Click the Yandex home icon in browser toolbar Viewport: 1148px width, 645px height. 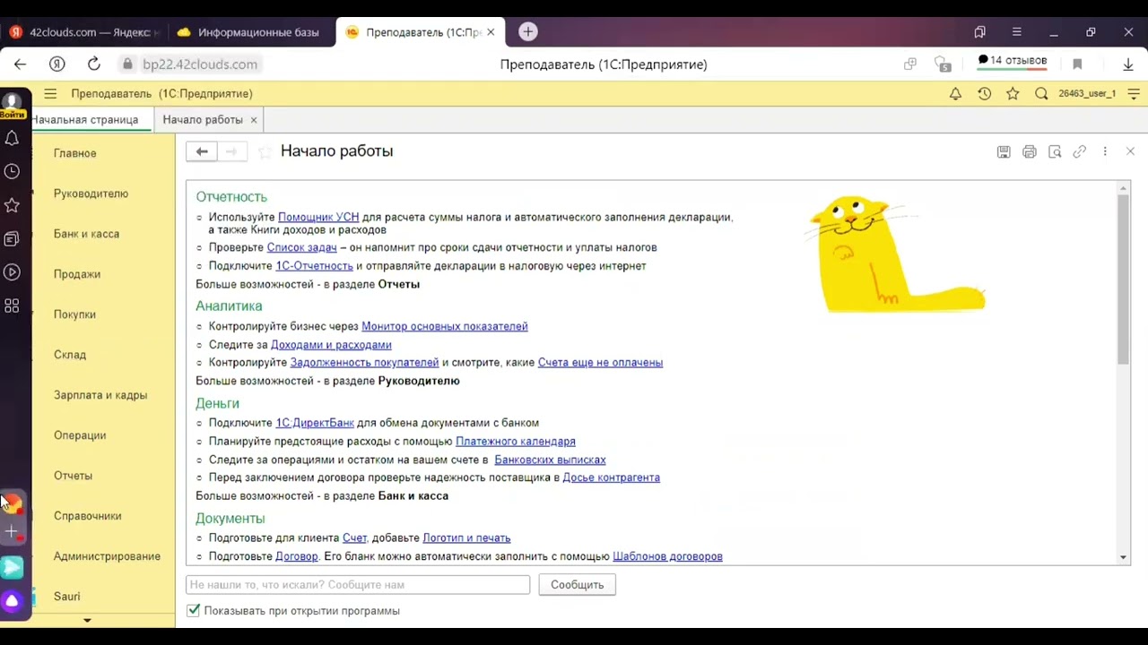[x=57, y=64]
